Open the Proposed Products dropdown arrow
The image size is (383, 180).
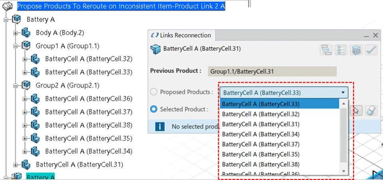click(x=343, y=93)
